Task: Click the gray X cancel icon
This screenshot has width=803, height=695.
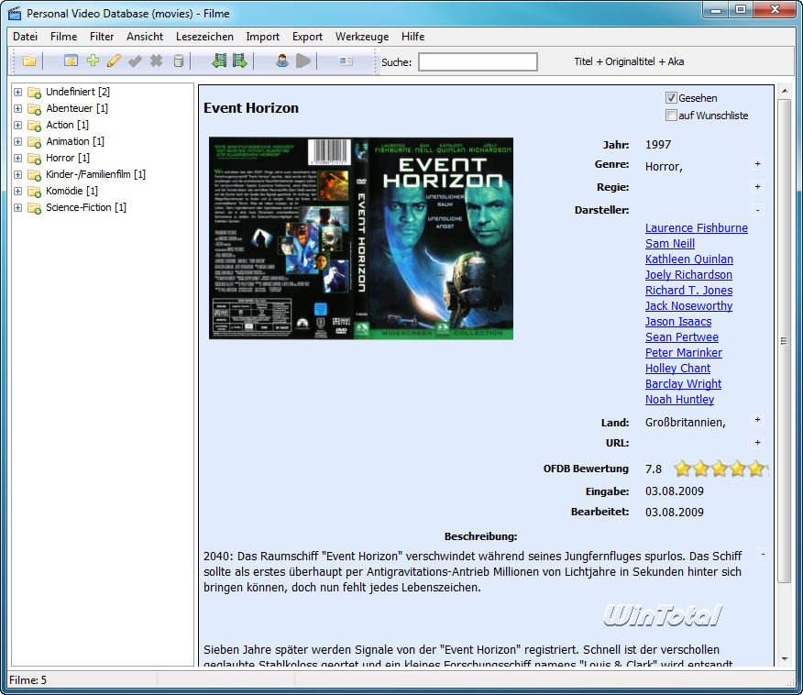Action: tap(156, 61)
